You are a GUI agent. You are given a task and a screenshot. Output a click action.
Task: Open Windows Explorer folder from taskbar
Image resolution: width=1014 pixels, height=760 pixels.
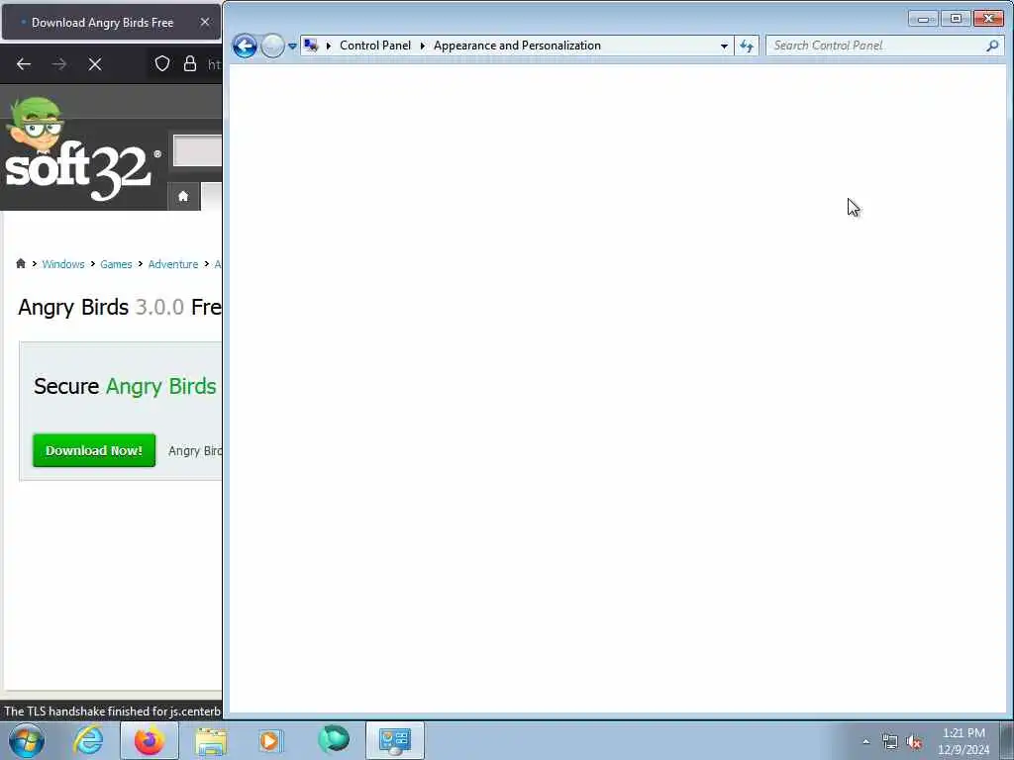[211, 740]
